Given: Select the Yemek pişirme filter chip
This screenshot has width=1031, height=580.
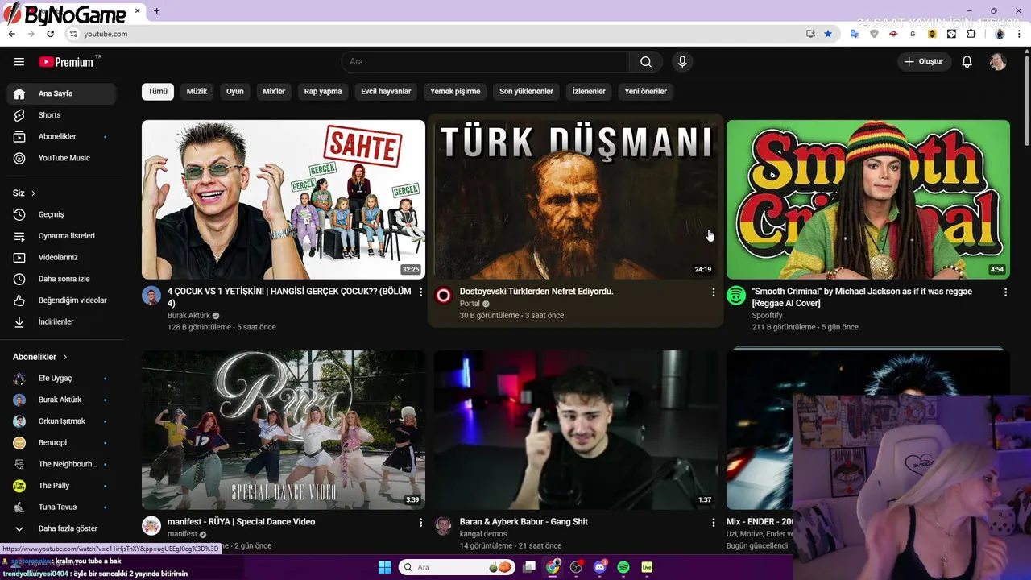Looking at the screenshot, I should [455, 91].
